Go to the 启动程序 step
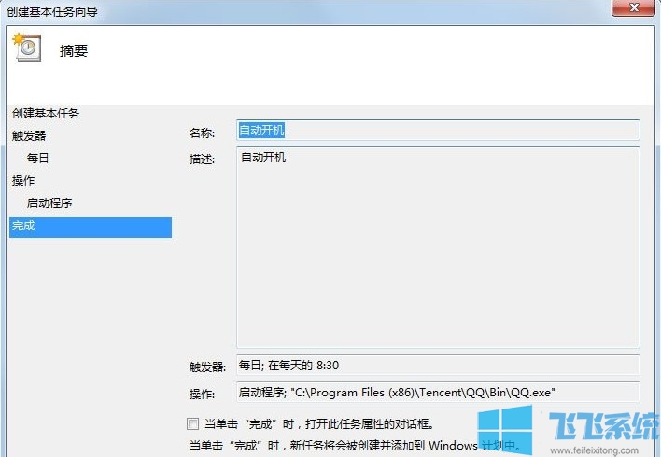Viewport: 661px width, 457px height. click(x=49, y=203)
